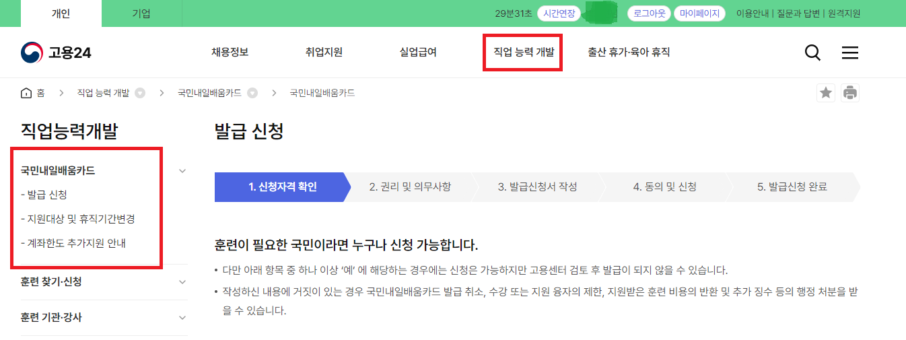The height and width of the screenshot is (340, 906).
Task: Expand the 훈련 찾기·신청 sidebar section
Action: [182, 281]
